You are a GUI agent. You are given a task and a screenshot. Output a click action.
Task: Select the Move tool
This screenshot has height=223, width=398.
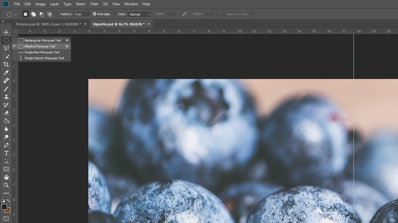[6, 32]
